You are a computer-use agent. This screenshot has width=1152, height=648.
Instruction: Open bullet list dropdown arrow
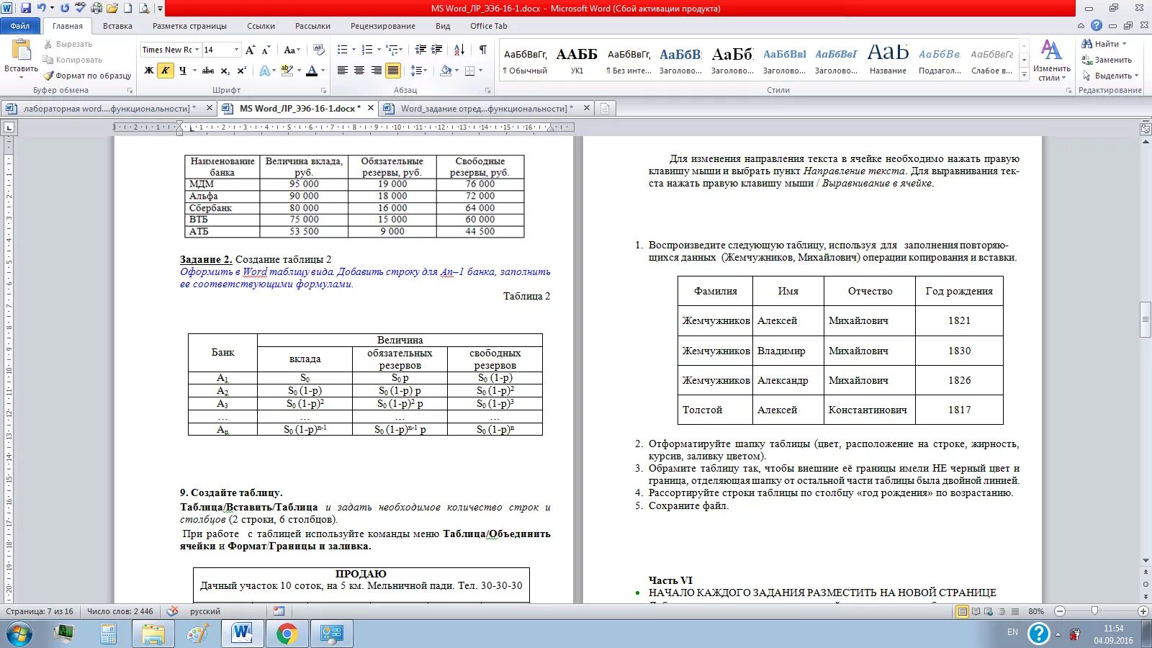pos(353,50)
